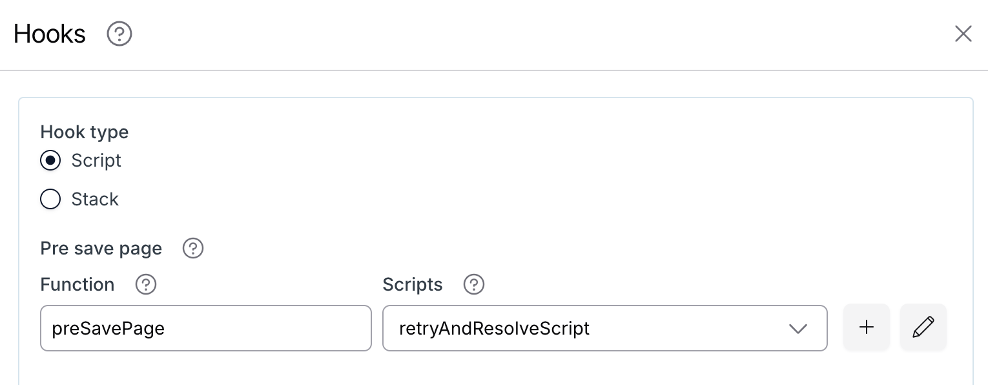This screenshot has width=988, height=385.
Task: Click inside the preSavePage function field
Action: tap(206, 328)
